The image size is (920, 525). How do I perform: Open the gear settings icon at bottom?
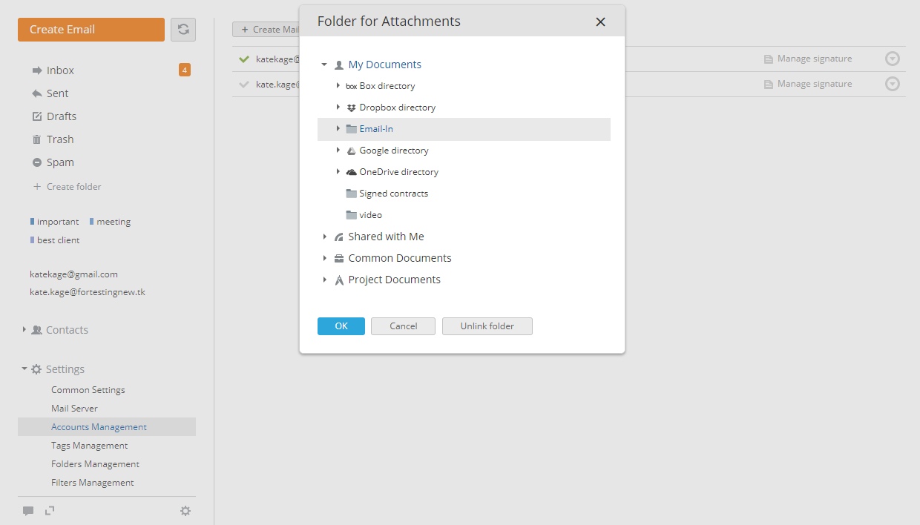[185, 510]
